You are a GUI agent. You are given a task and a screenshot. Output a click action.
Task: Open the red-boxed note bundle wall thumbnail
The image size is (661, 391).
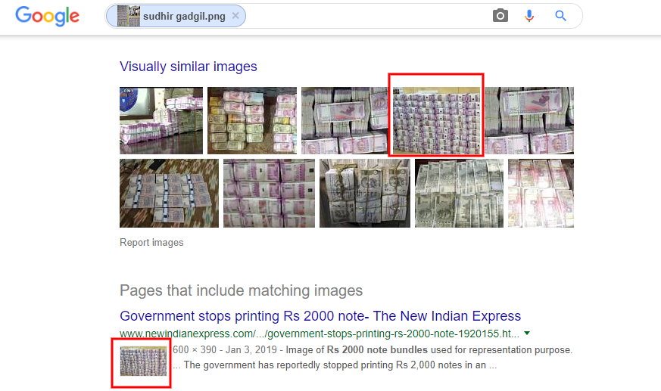[x=436, y=120]
